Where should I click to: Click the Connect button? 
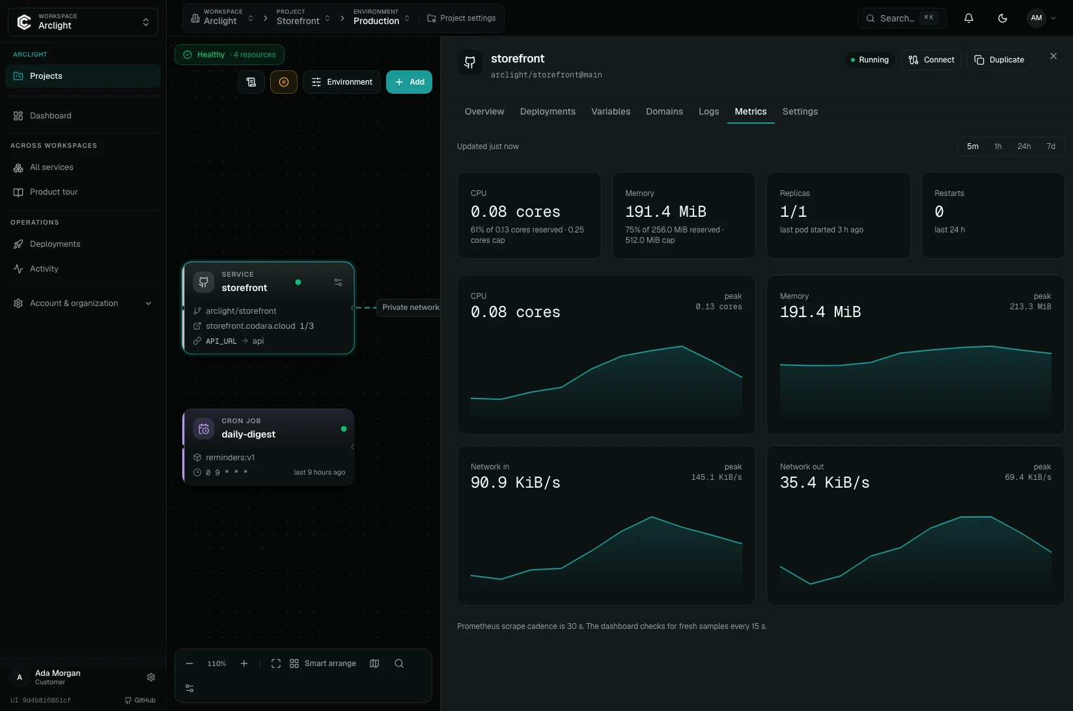[931, 60]
